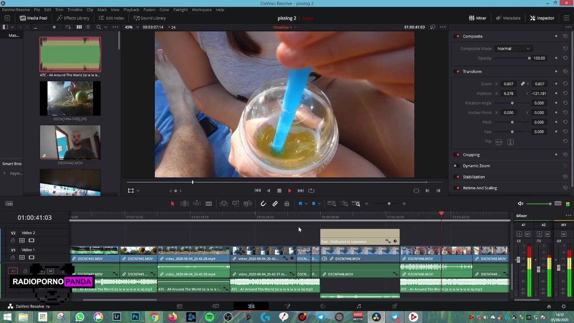This screenshot has width=574, height=323.
Task: Toggle the Linked Selection chain icon
Action: pos(275,204)
